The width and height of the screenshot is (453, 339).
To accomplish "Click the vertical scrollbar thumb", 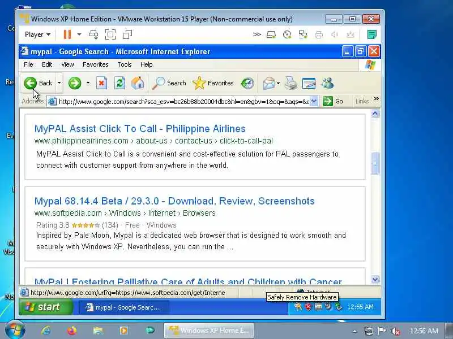I will coord(375,163).
